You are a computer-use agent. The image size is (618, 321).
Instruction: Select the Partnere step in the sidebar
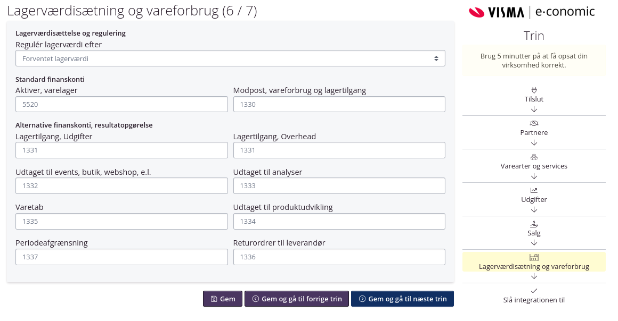pyautogui.click(x=534, y=132)
